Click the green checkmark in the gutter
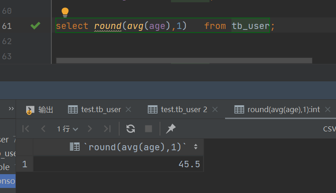Viewport: 336px width, 193px height. tap(35, 26)
